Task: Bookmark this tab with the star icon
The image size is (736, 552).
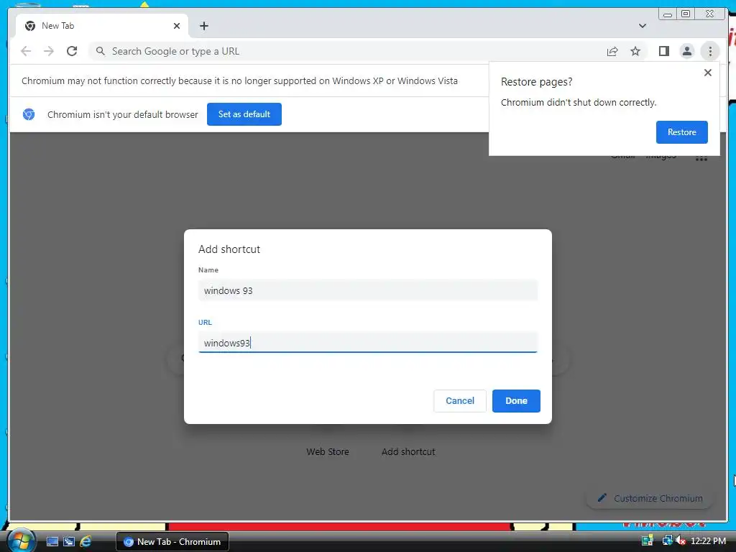Action: pyautogui.click(x=635, y=51)
